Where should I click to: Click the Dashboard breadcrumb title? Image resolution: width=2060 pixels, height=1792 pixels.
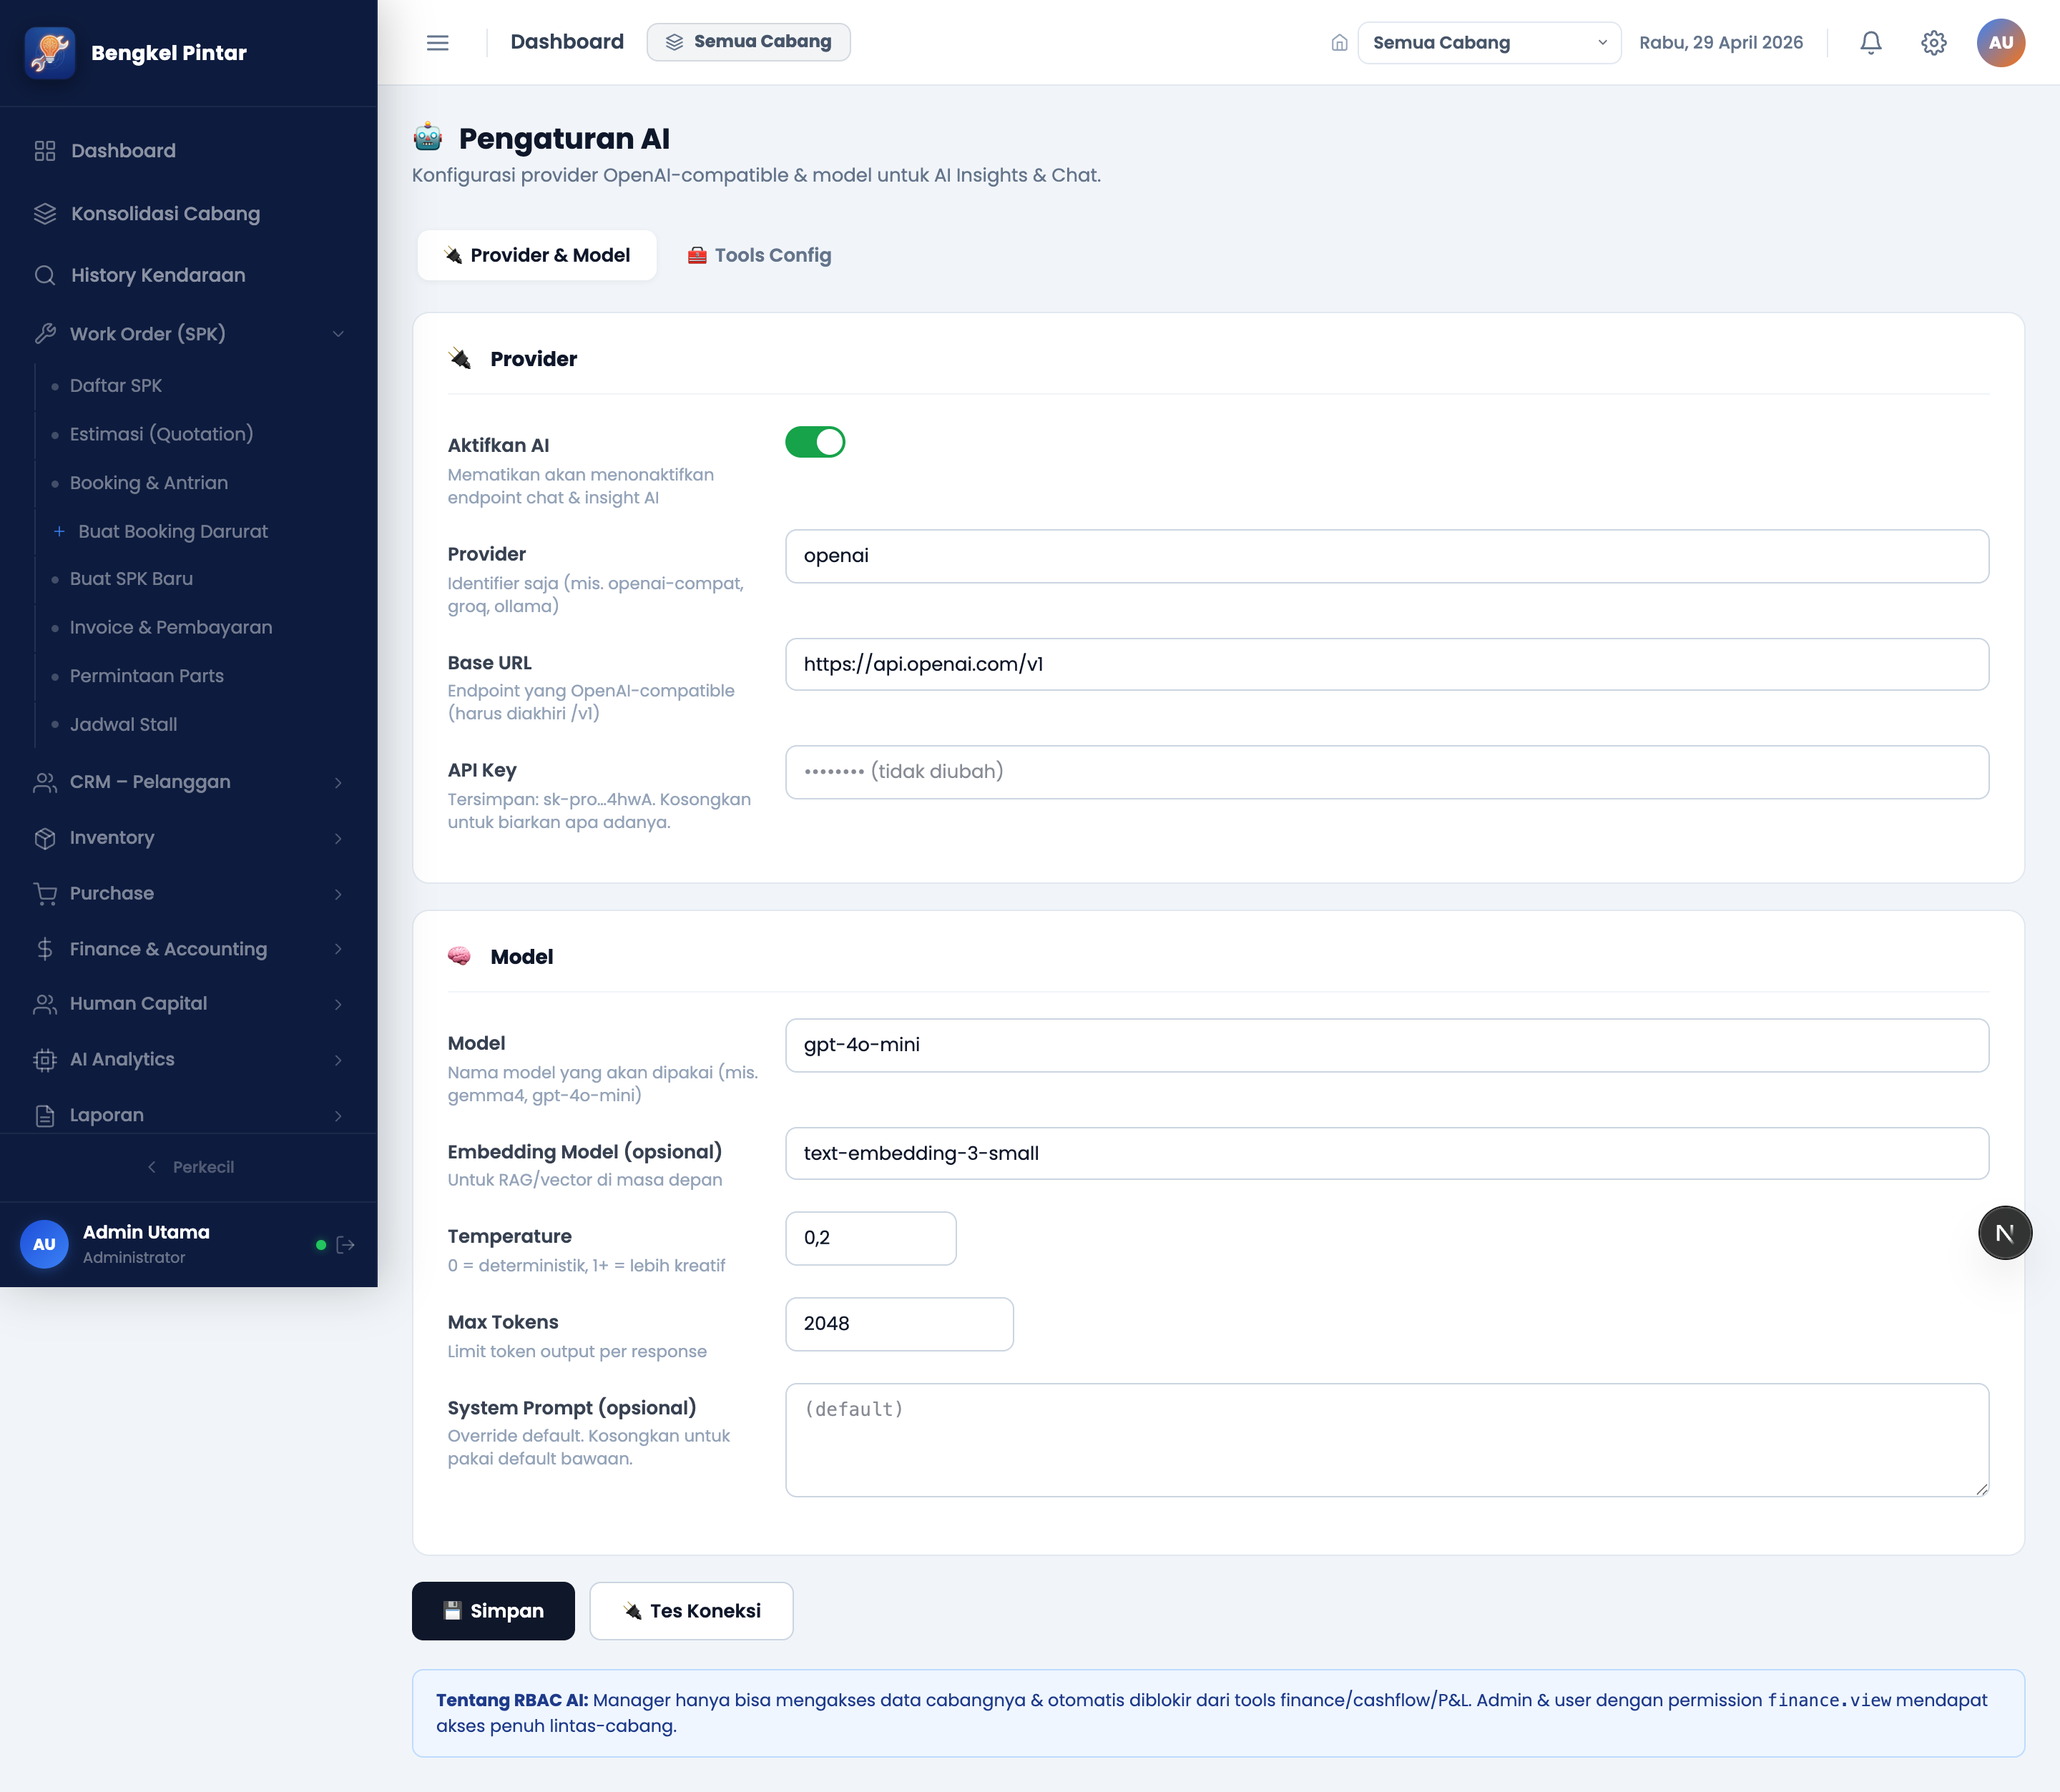tap(567, 42)
